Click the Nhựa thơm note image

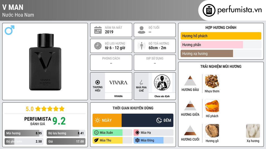(212, 81)
